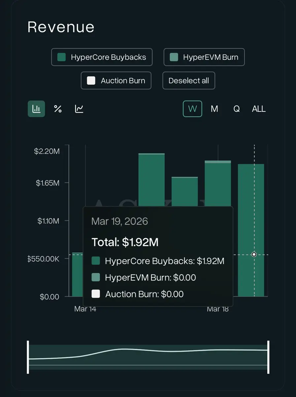Image resolution: width=296 pixels, height=397 pixels.
Task: Select the ALL timeframe
Action: coord(259,109)
